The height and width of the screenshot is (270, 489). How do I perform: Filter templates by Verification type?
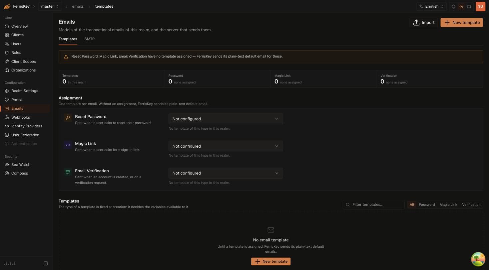coord(471,204)
